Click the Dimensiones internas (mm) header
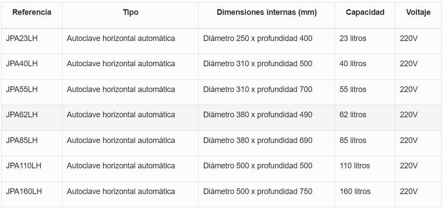Viewport: 443px width, 208px height. [267, 12]
